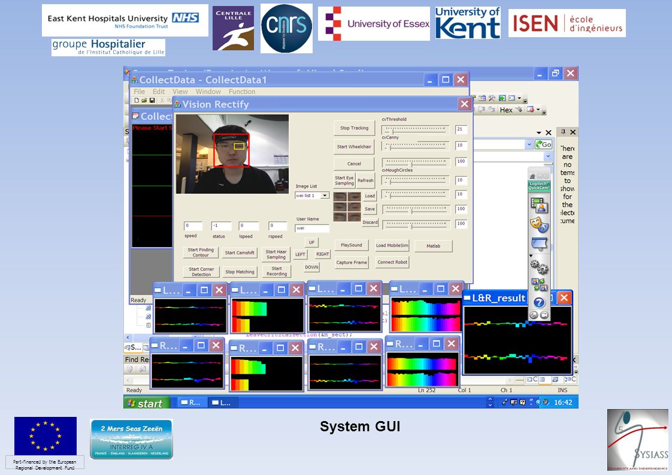672x475 pixels.
Task: Click the hammer and wrench icon in Visual Studio toolbar
Action: [492, 98]
